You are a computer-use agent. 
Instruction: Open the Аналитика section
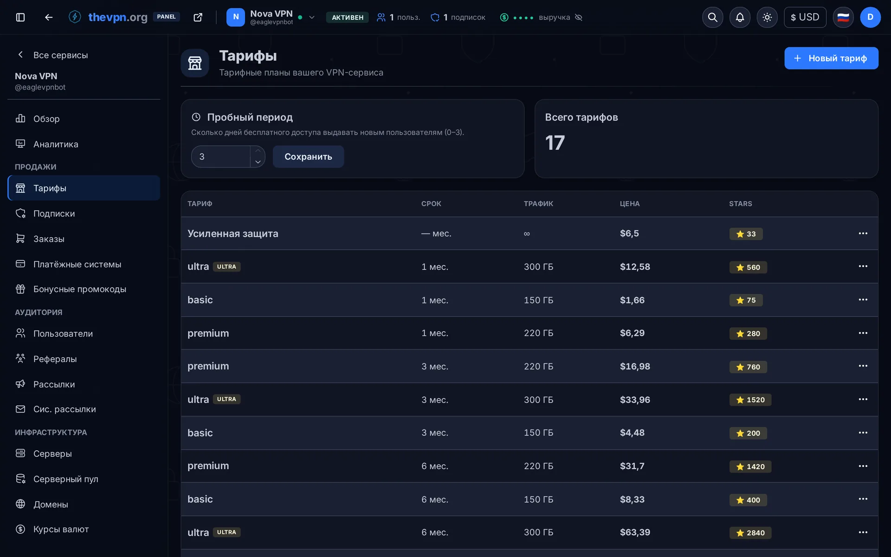(84, 144)
